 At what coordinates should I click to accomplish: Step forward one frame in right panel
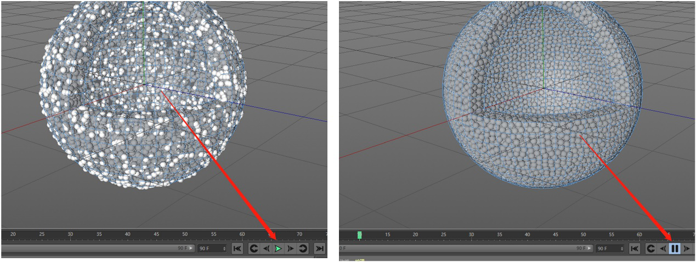[687, 249]
